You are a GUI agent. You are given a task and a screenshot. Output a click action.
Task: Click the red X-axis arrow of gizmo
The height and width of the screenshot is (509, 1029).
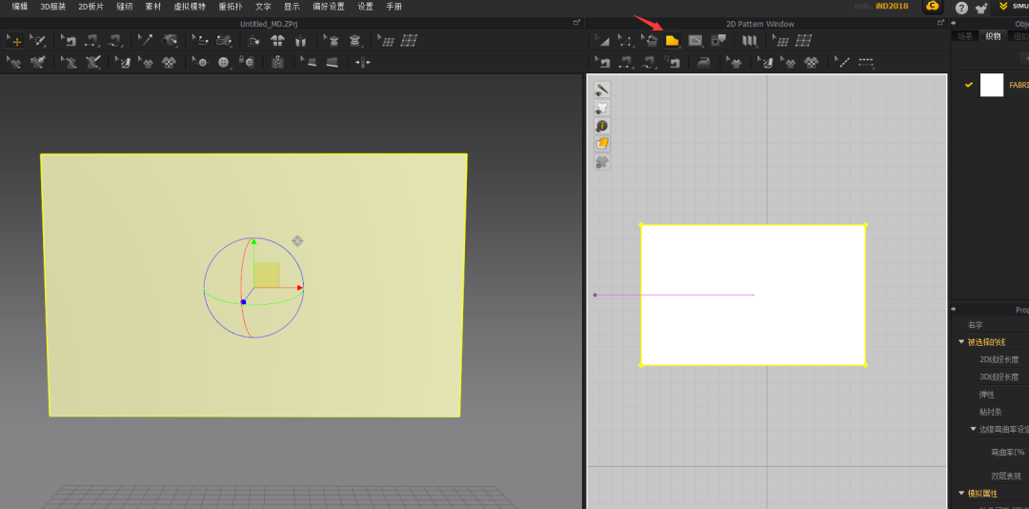point(299,288)
